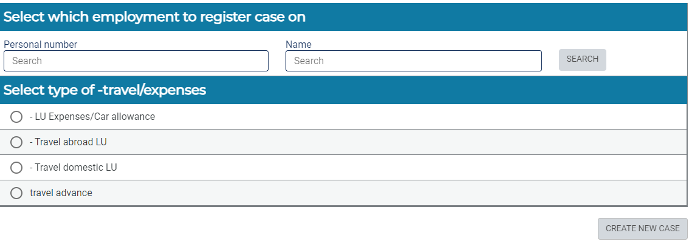Choose the Travel abroad LU radio button
Viewport: 692px width, 250px height.
pyautogui.click(x=16, y=142)
